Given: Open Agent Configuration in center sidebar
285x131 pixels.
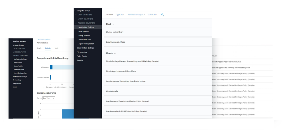Looking at the screenshot, I should tap(86, 44).
